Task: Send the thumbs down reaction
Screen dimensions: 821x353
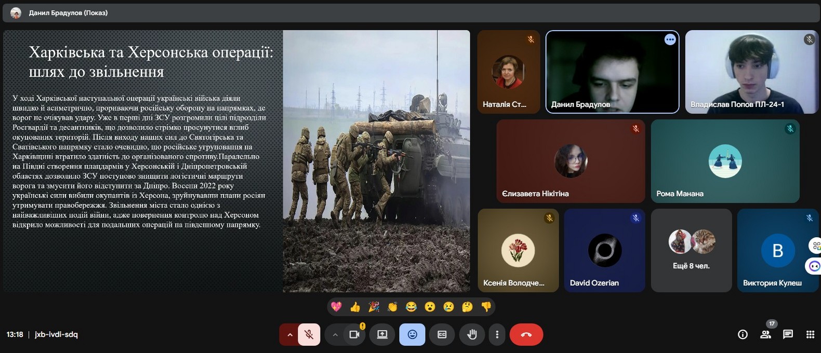Action: pyautogui.click(x=486, y=307)
